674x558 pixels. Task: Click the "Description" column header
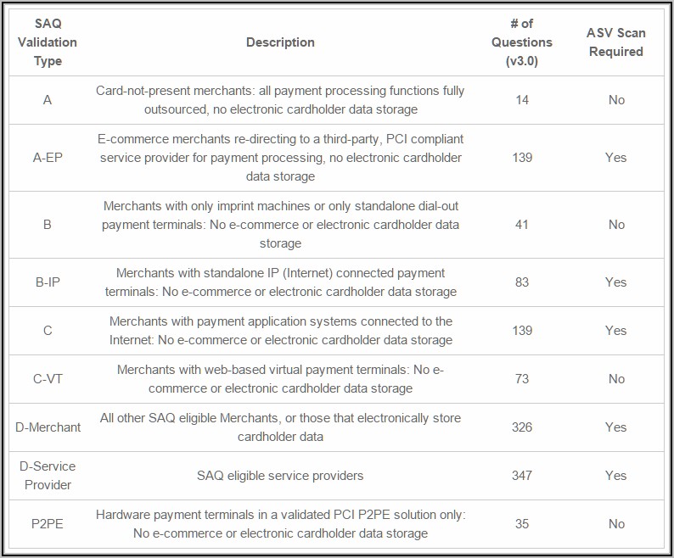pos(280,42)
